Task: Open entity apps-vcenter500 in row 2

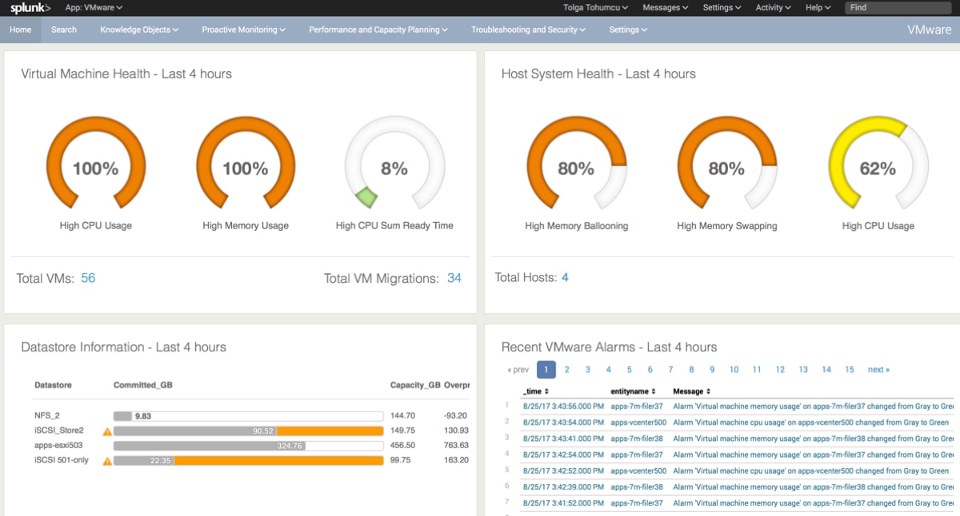Action: pos(638,423)
